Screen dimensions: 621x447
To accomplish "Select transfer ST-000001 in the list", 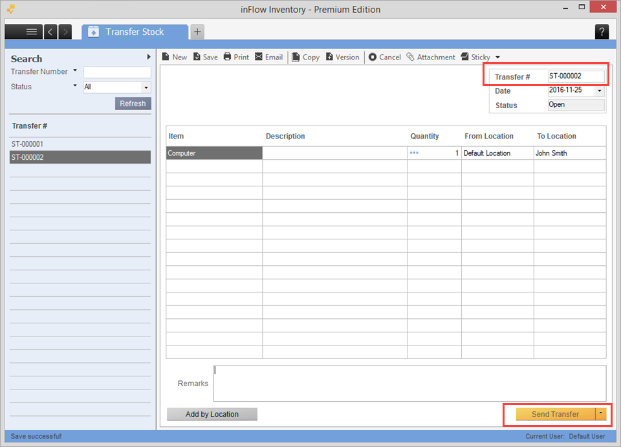I will pos(80,144).
